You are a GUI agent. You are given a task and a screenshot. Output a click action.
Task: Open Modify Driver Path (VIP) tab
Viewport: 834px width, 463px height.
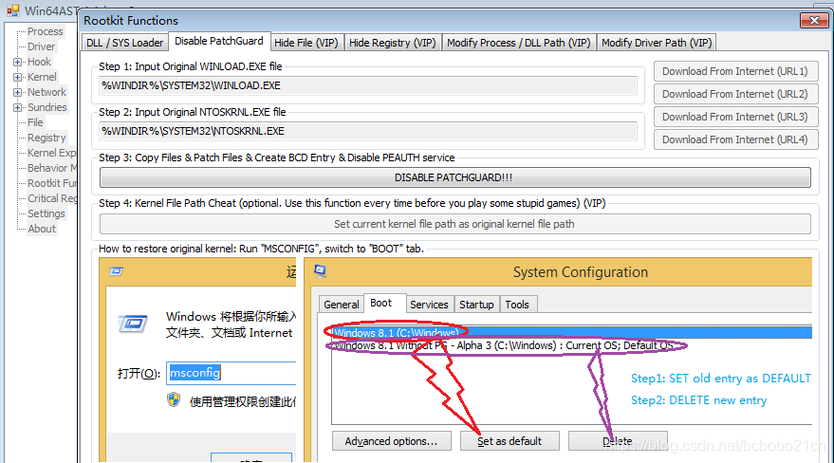click(x=657, y=43)
